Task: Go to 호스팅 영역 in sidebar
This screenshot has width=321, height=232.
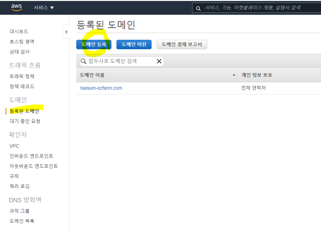Action: pos(22,41)
